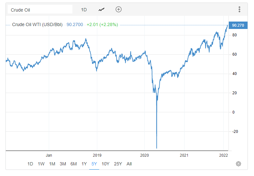
Task: Show the 10Y time range
Action: pos(105,164)
